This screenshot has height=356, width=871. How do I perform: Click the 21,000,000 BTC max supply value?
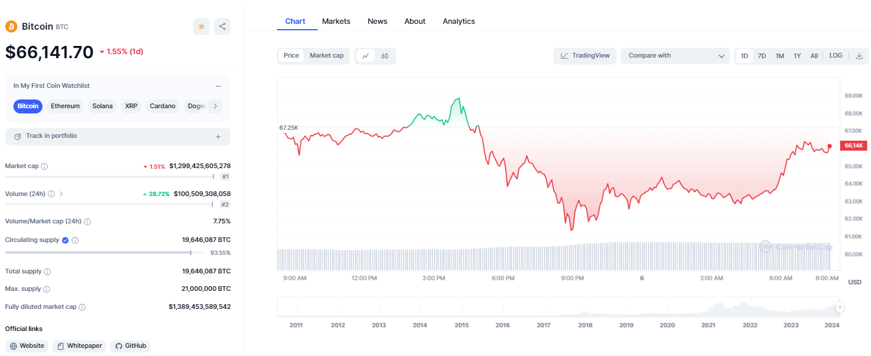tap(206, 289)
